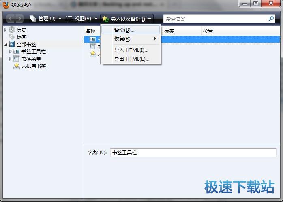Screen dimensions: 283x202
Task: Choose 导入 HTML(I)... menu entry
Action: click(x=131, y=50)
